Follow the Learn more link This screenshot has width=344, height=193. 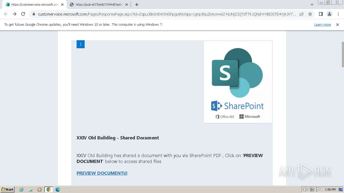click(322, 24)
